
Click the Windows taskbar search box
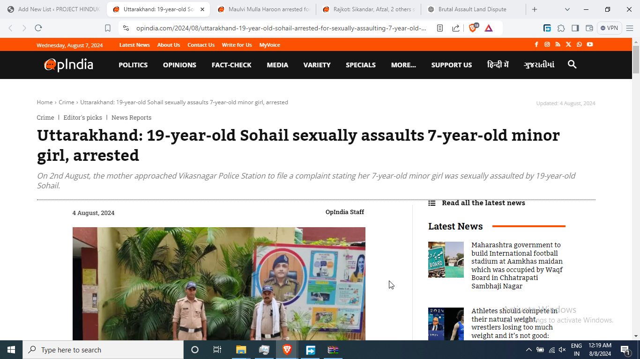coord(103,350)
